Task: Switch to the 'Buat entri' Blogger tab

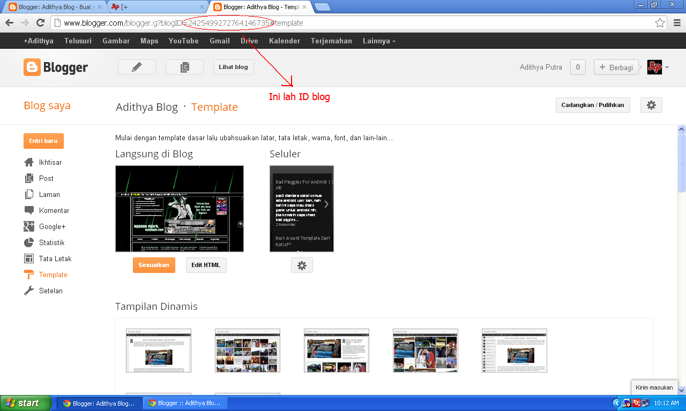Action: (x=54, y=7)
